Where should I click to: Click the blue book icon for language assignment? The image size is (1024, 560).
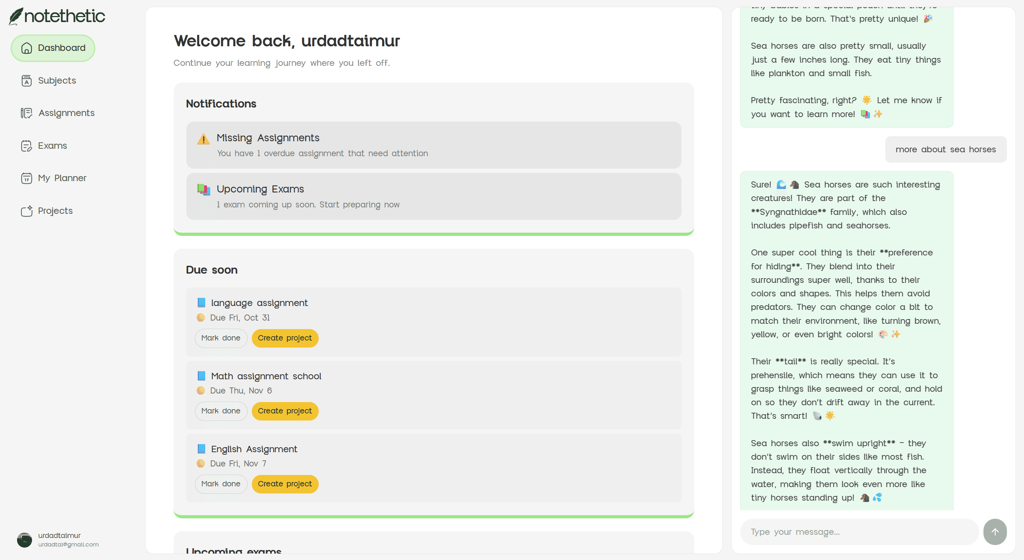click(x=202, y=303)
